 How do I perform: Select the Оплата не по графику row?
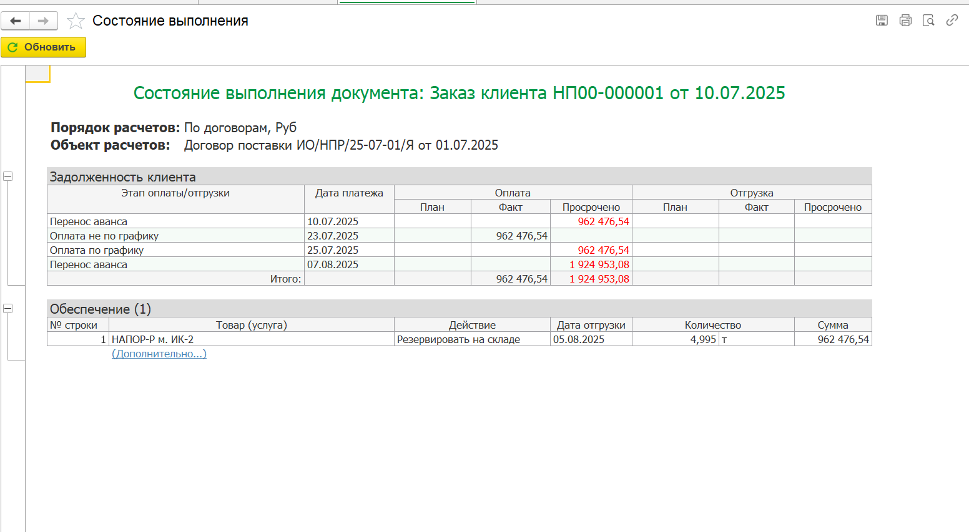(x=104, y=236)
